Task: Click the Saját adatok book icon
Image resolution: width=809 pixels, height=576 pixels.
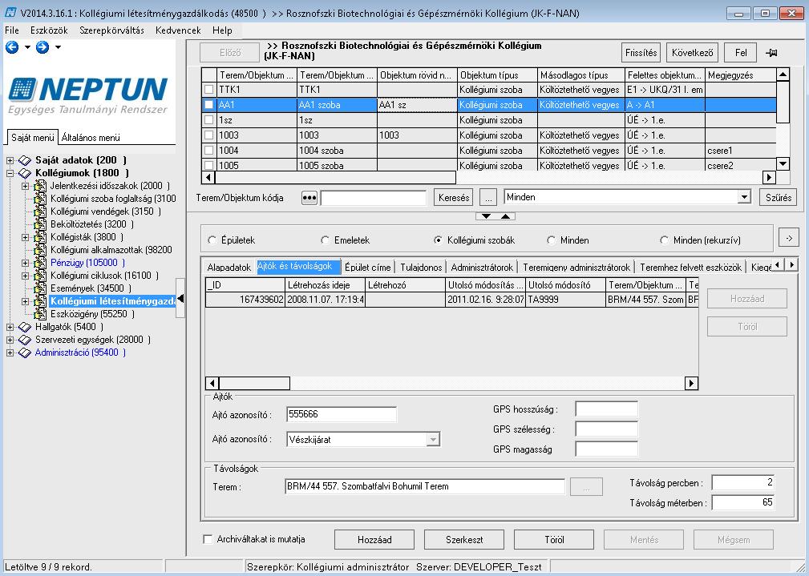Action: (x=25, y=160)
